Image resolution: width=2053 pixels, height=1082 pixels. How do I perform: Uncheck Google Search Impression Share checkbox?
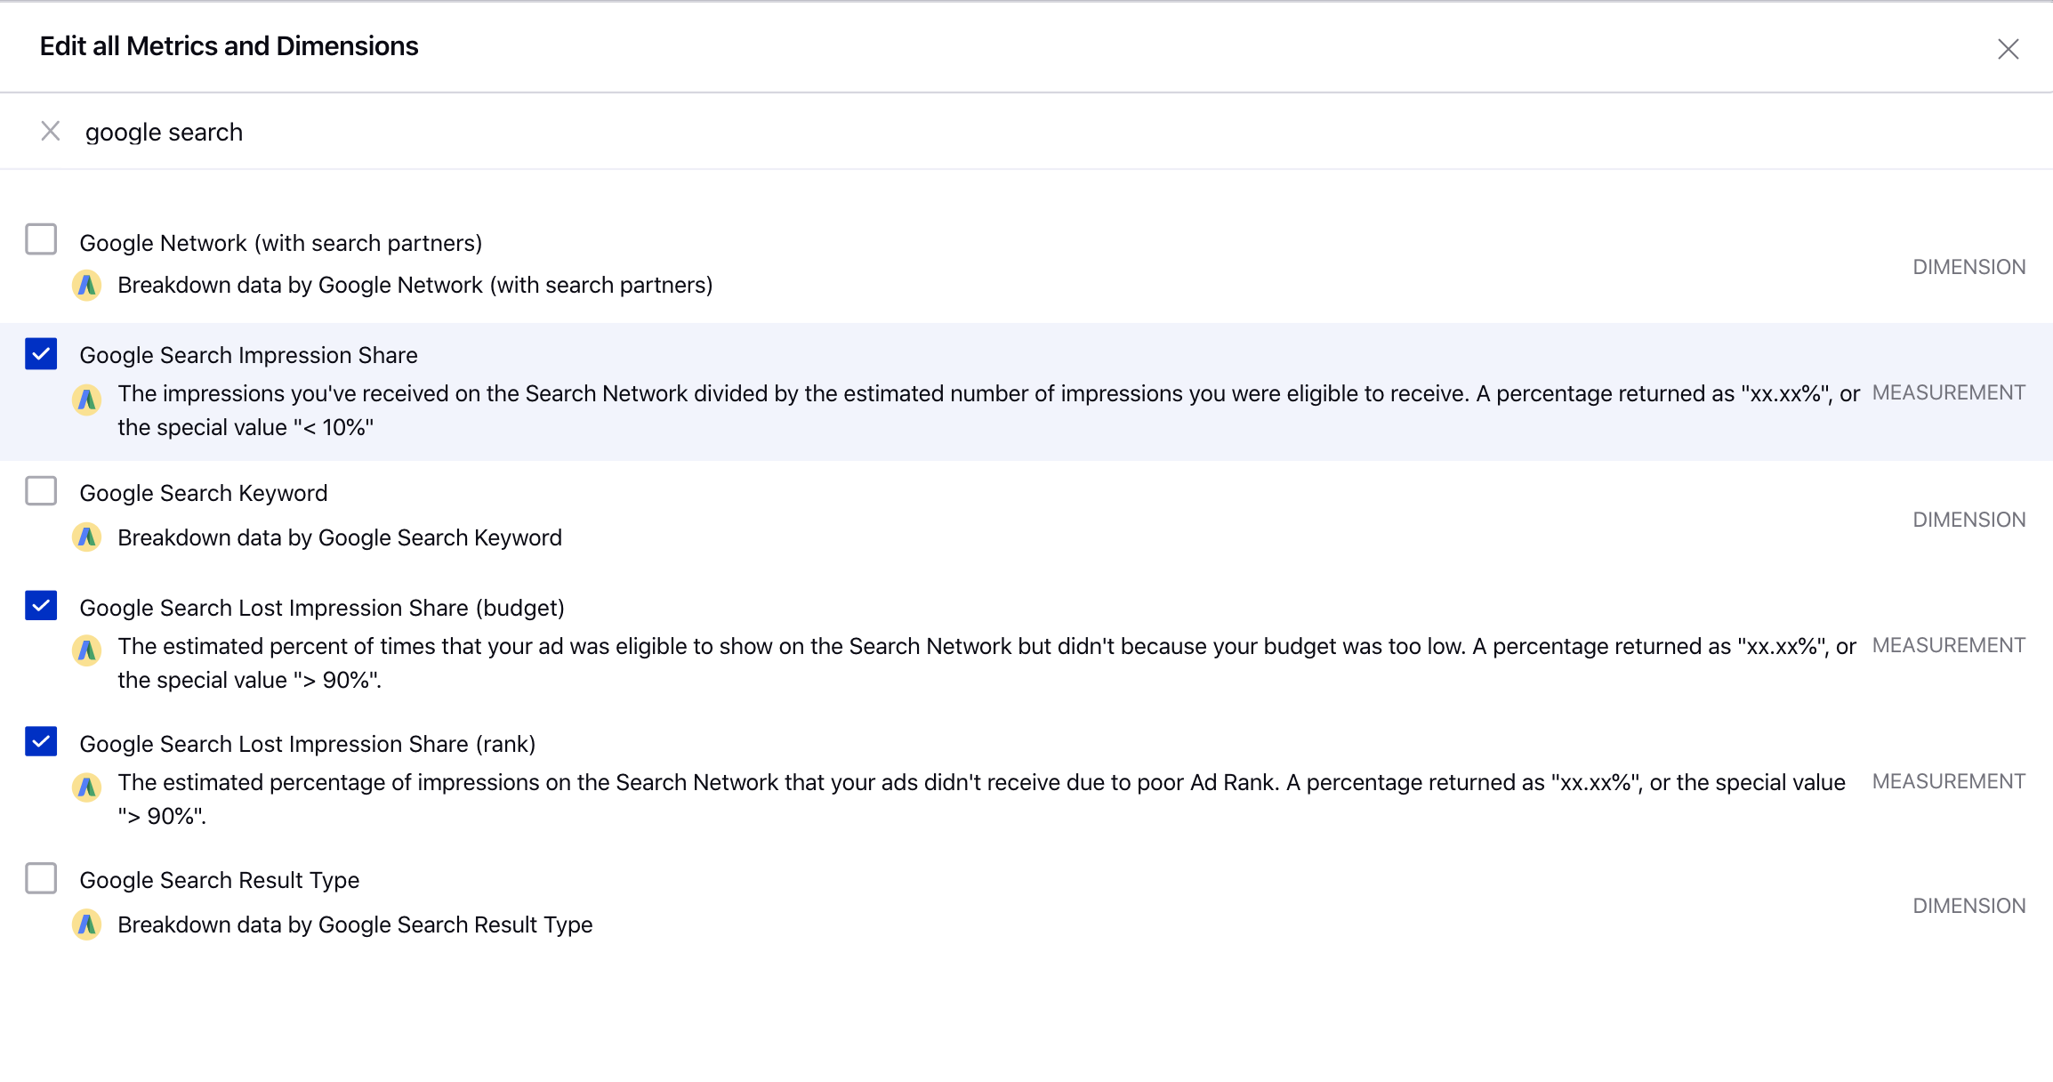(x=41, y=353)
